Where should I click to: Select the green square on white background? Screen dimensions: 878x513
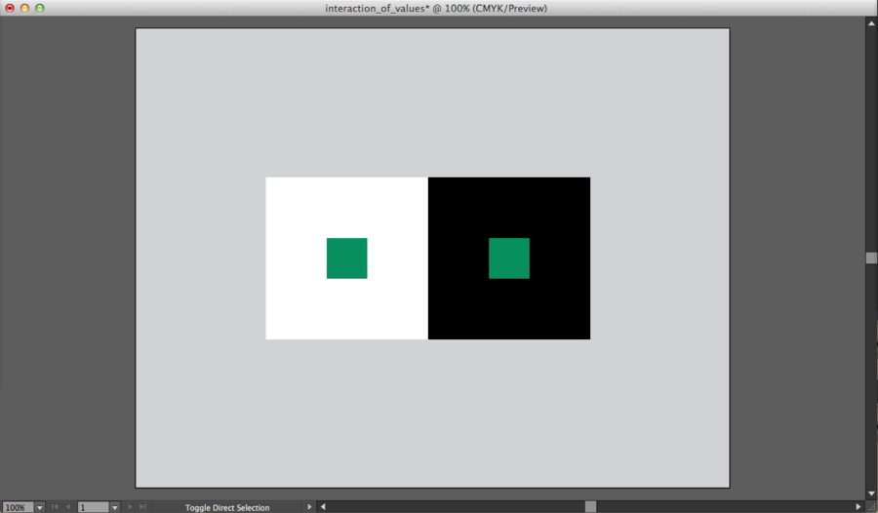tap(346, 258)
